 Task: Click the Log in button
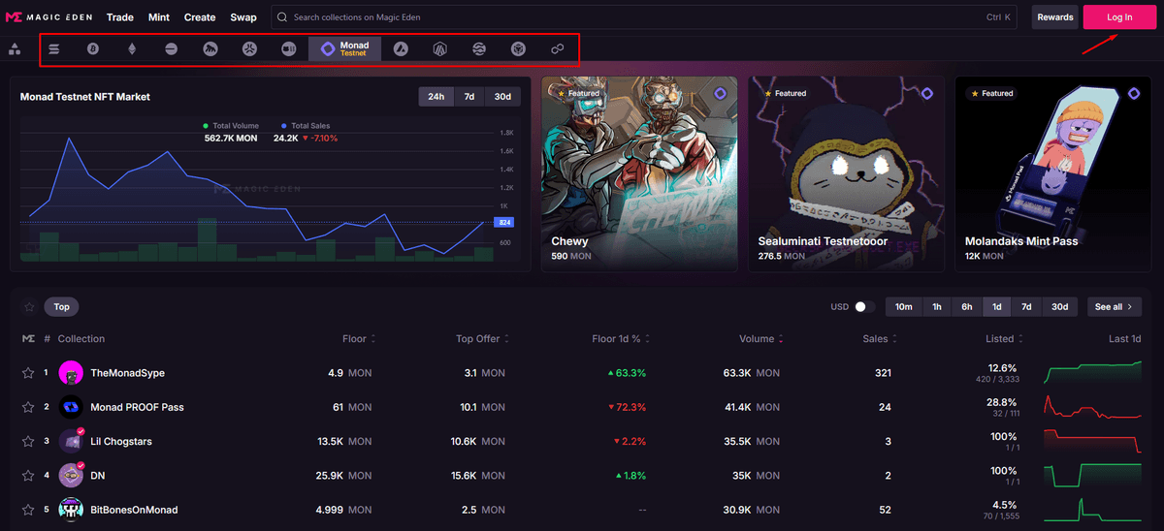click(x=1119, y=17)
